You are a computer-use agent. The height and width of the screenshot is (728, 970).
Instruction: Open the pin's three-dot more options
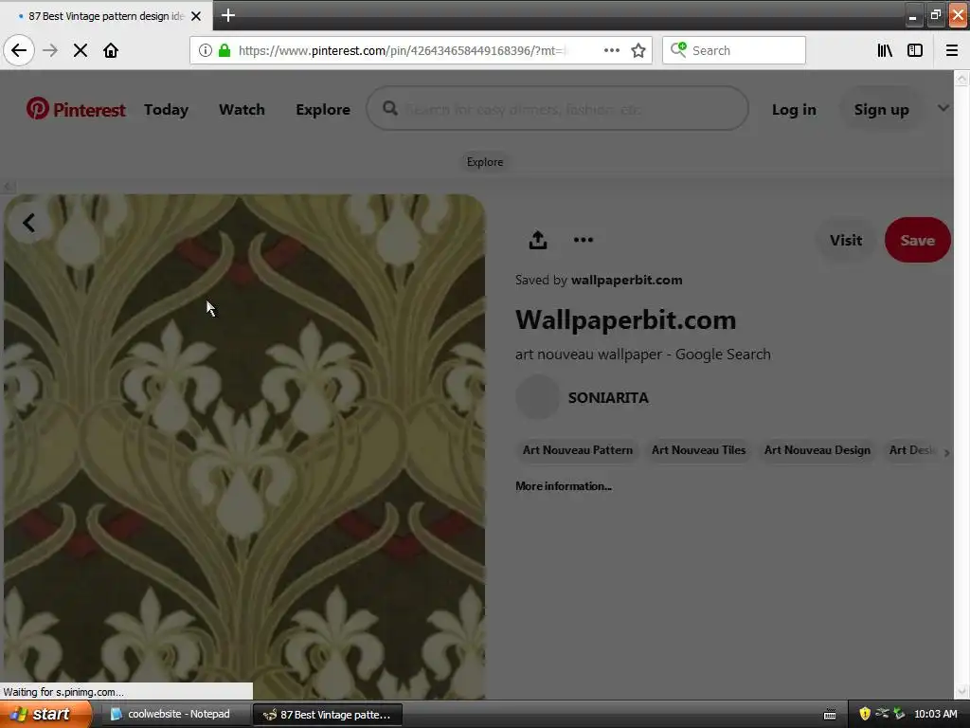pos(583,240)
